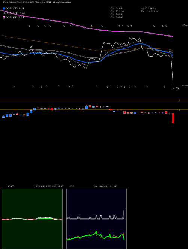Click the large red final candlestick
This screenshot has width=188, height=249.
pyautogui.click(x=173, y=118)
